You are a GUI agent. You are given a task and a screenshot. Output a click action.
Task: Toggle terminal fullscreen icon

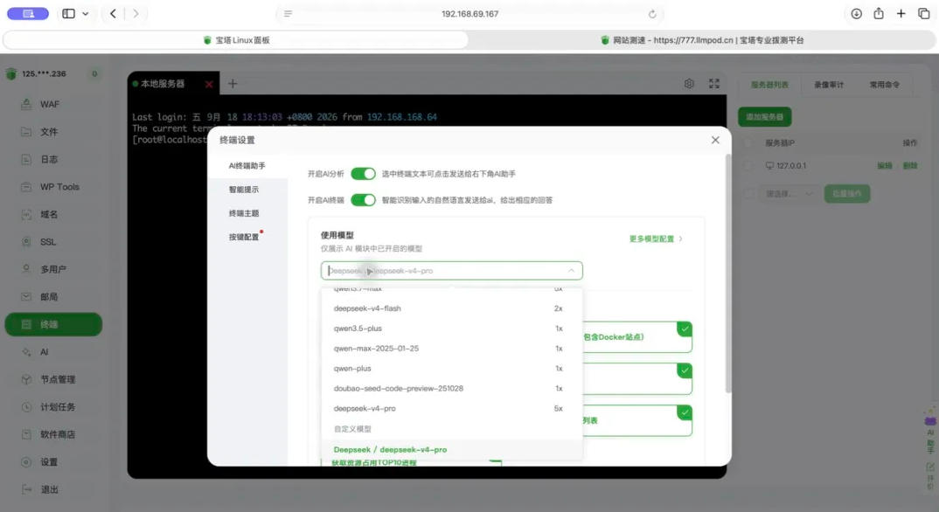(x=713, y=84)
